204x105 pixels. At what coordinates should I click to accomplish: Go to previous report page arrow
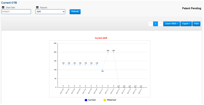tap(151, 24)
